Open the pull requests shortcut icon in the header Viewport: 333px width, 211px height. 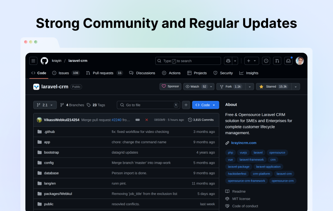pos(277,61)
